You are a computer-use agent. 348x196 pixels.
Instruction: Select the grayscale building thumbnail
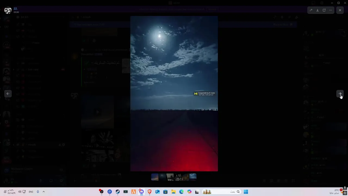click(170, 177)
